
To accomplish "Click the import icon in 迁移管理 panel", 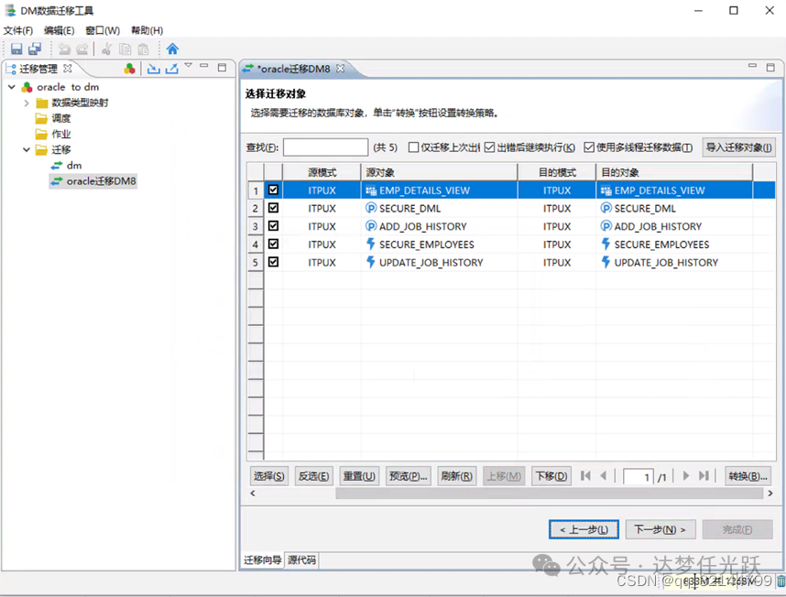I will (x=153, y=68).
